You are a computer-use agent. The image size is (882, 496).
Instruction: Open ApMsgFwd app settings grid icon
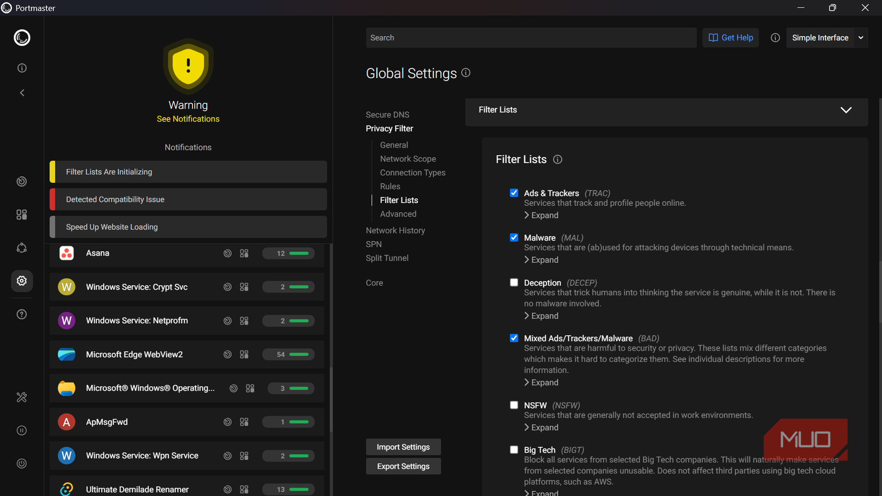click(244, 422)
